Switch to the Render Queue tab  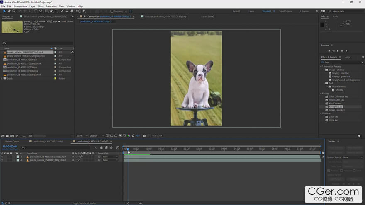pos(12,142)
